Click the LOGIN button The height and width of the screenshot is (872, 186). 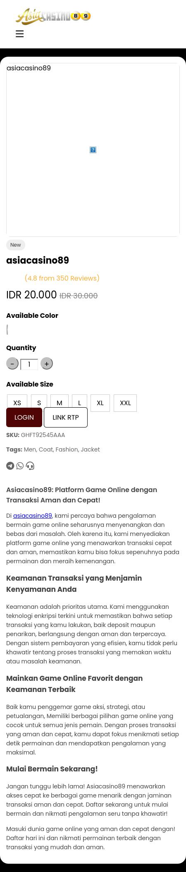(24, 417)
